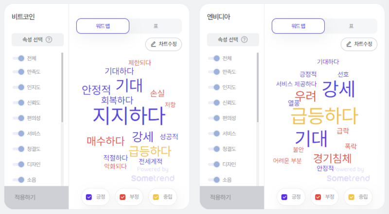The height and width of the screenshot is (214, 389).
Task: Click help icon beside 속성 선택 in 비트코인 panel
Action: [49, 40]
